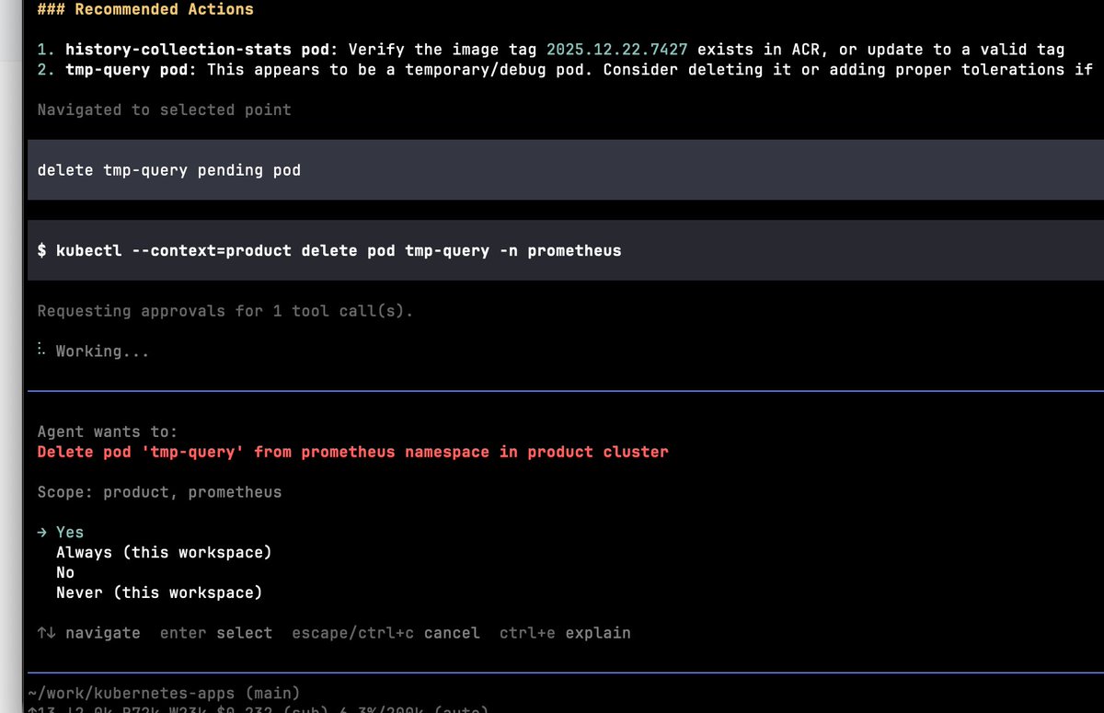Select the No approval option

pyautogui.click(x=65, y=573)
